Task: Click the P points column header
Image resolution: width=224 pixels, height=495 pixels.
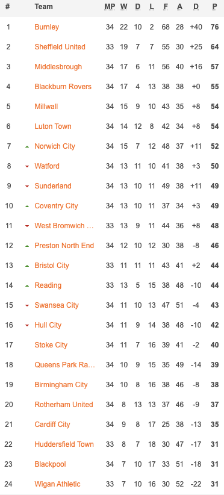Action: pos(215,7)
